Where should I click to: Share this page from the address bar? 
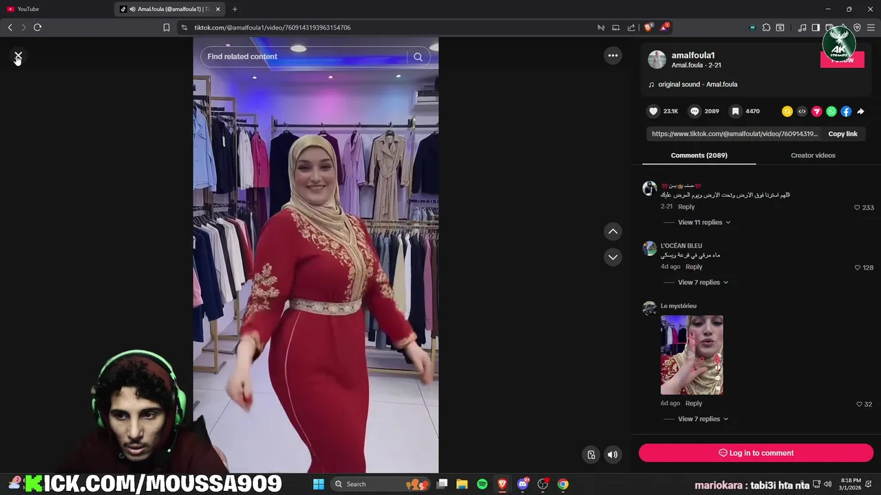[631, 27]
